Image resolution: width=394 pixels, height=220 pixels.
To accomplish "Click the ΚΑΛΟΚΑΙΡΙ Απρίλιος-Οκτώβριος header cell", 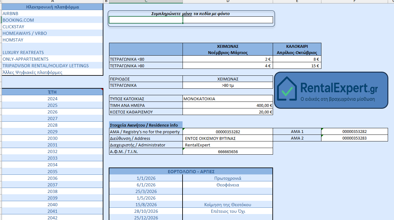I will [297, 49].
